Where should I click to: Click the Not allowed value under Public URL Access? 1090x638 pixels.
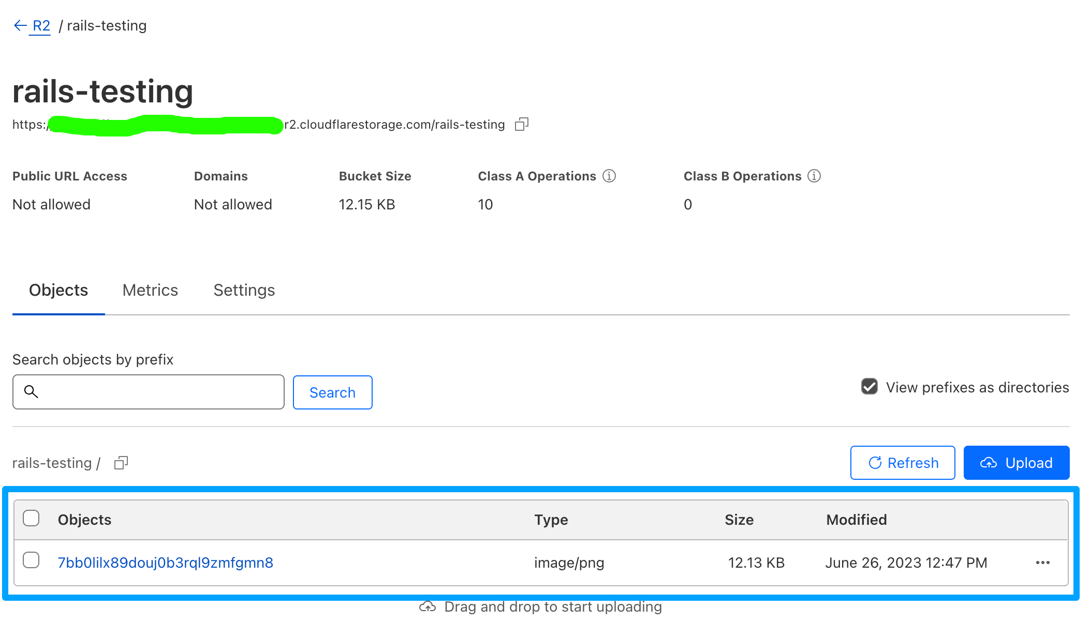(51, 204)
